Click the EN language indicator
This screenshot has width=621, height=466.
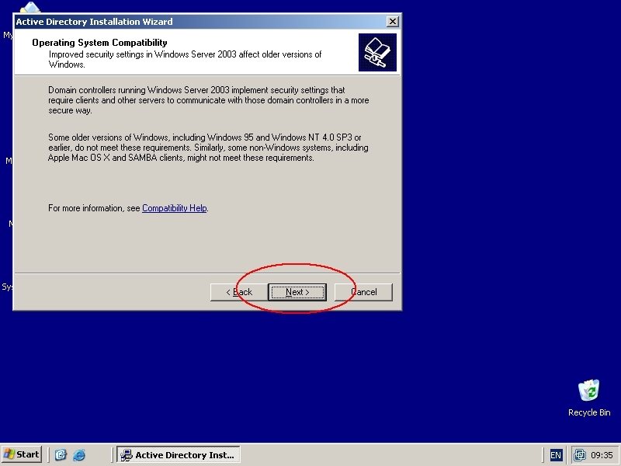point(556,455)
